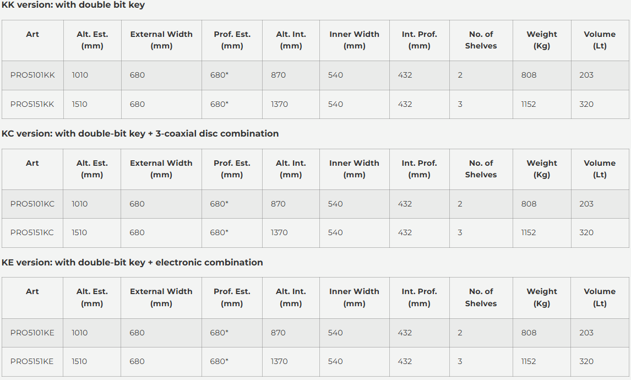Click the No. of Shelves header in KE table
The image size is (631, 380).
(x=481, y=297)
